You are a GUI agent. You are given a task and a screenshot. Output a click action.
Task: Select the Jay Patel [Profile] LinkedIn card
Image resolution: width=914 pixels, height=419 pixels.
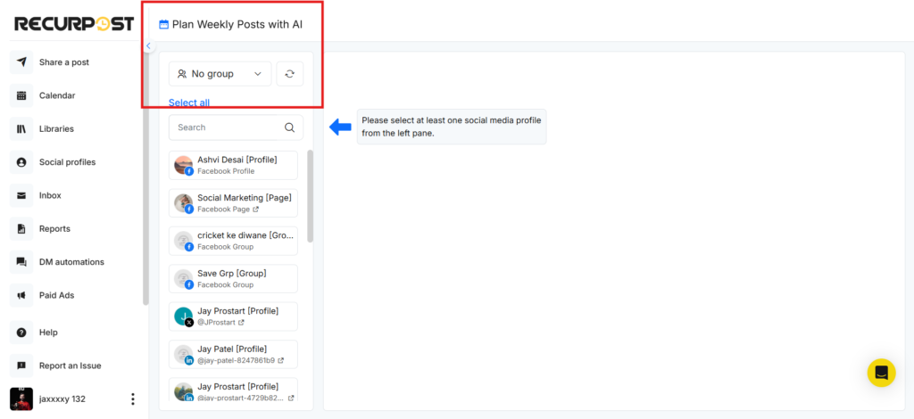(x=233, y=355)
